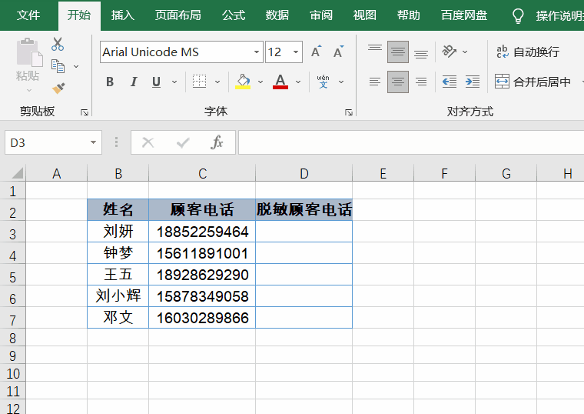Click the confirm checkmark in formula bar
584x414 pixels.
183,142
